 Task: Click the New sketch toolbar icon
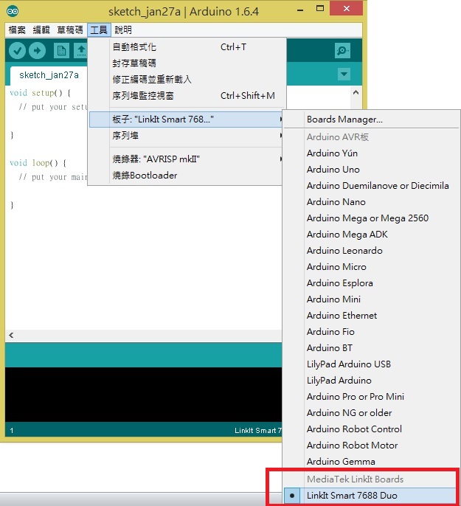point(61,51)
